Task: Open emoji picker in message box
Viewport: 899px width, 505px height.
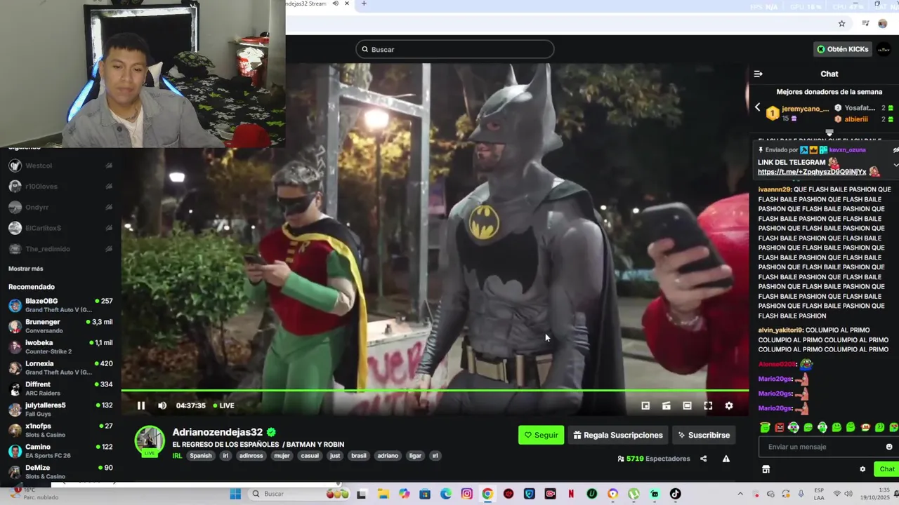Action: (889, 447)
